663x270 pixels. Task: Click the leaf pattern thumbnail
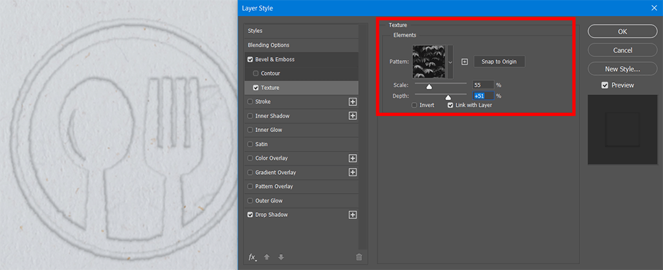click(429, 62)
